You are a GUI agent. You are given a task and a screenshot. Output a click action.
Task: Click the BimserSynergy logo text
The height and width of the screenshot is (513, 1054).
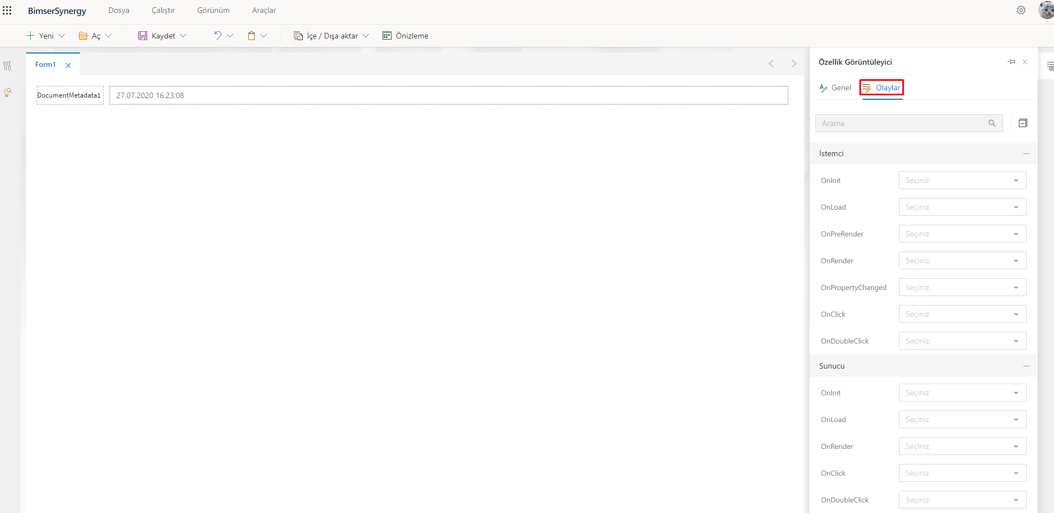tap(57, 11)
